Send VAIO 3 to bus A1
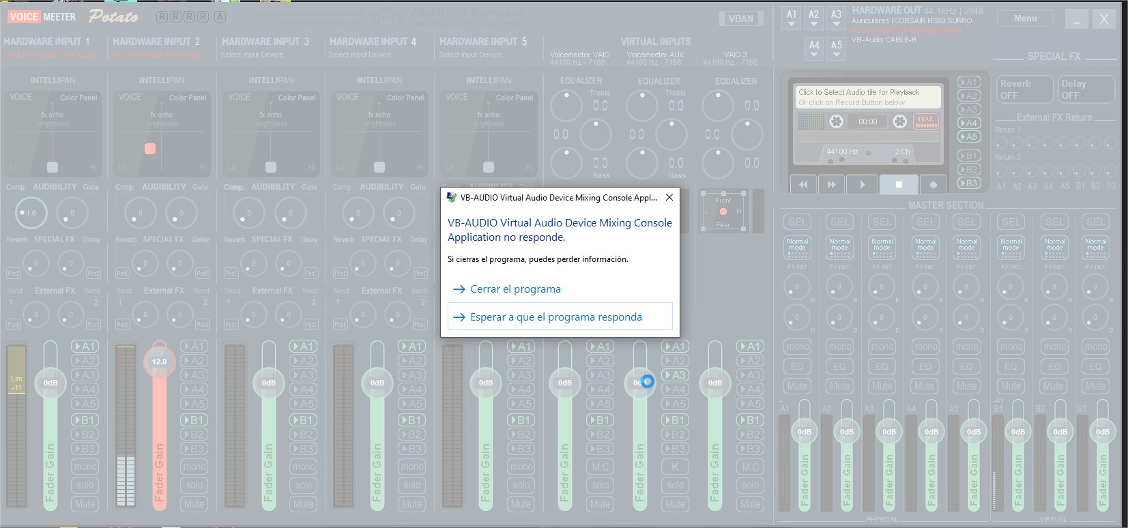The image size is (1128, 528). 751,347
